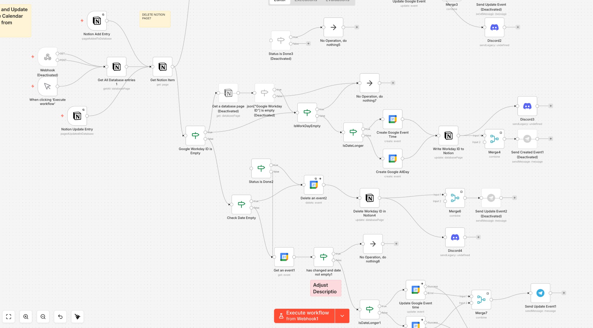Select the DELETE NOTION PAGE? sticky note
Screen dimensions: 593x328
(155, 19)
